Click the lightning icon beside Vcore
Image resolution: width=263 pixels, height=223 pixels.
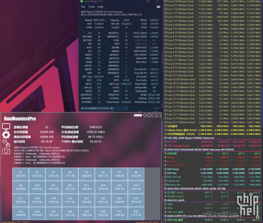(165, 157)
